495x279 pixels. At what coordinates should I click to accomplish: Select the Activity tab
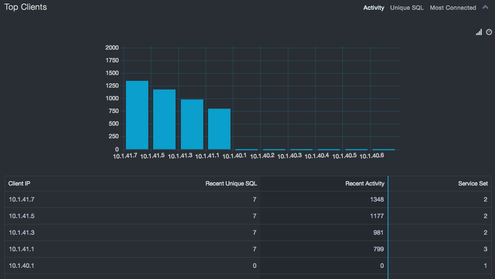point(373,8)
